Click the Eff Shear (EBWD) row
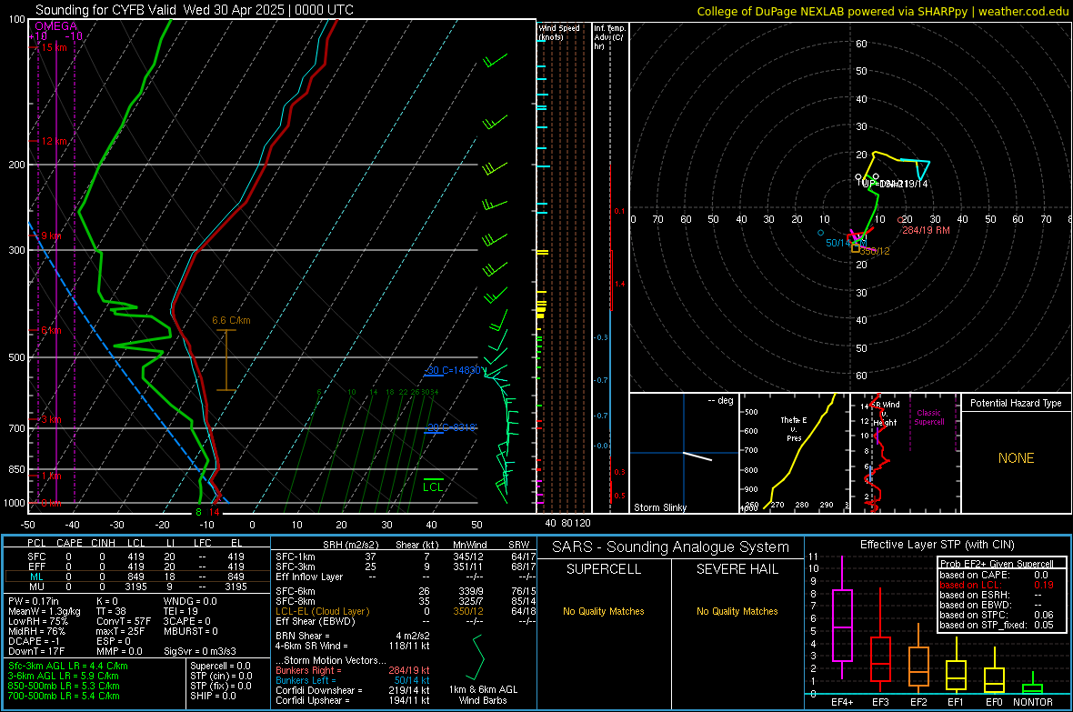 tap(406, 622)
